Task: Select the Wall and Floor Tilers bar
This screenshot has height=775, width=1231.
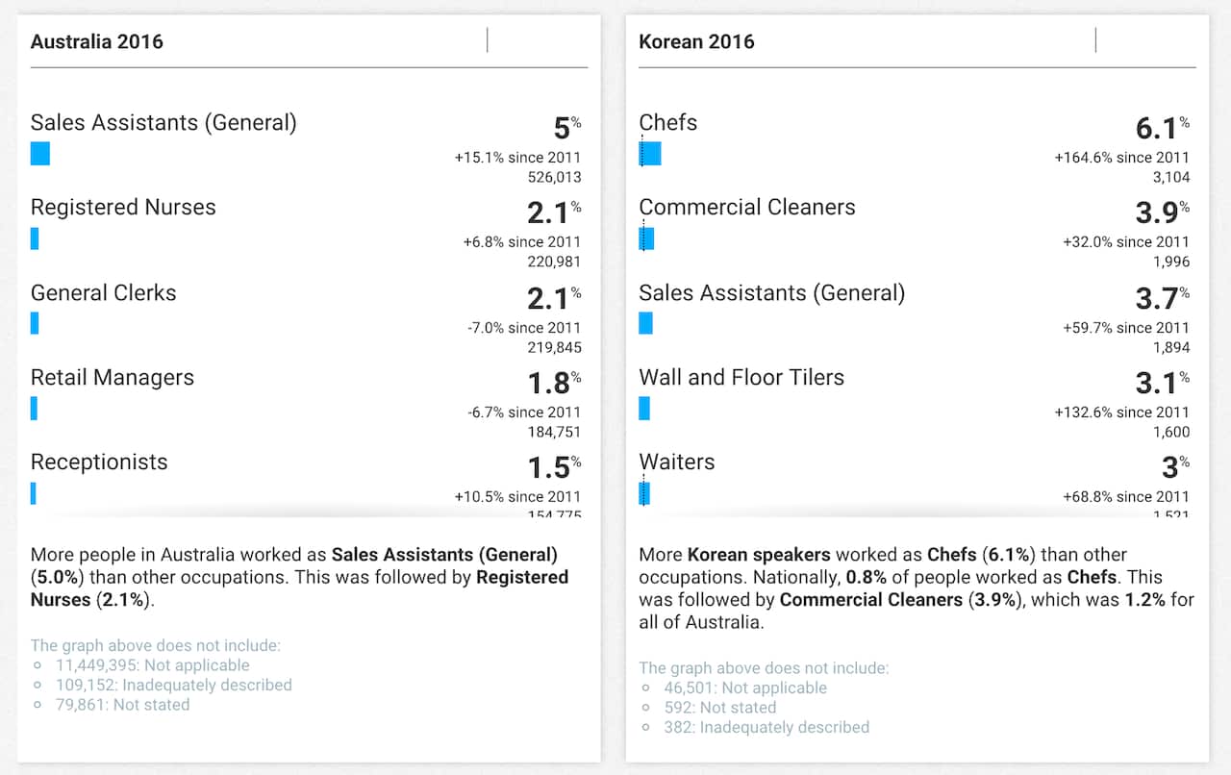Action: pos(643,408)
